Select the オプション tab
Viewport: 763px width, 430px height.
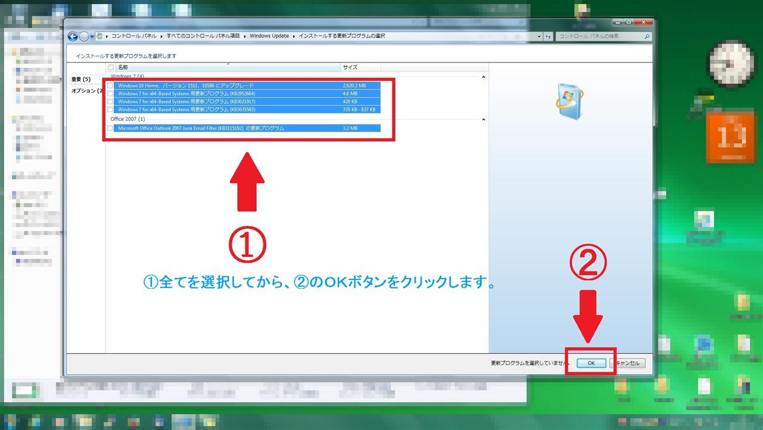click(x=87, y=91)
